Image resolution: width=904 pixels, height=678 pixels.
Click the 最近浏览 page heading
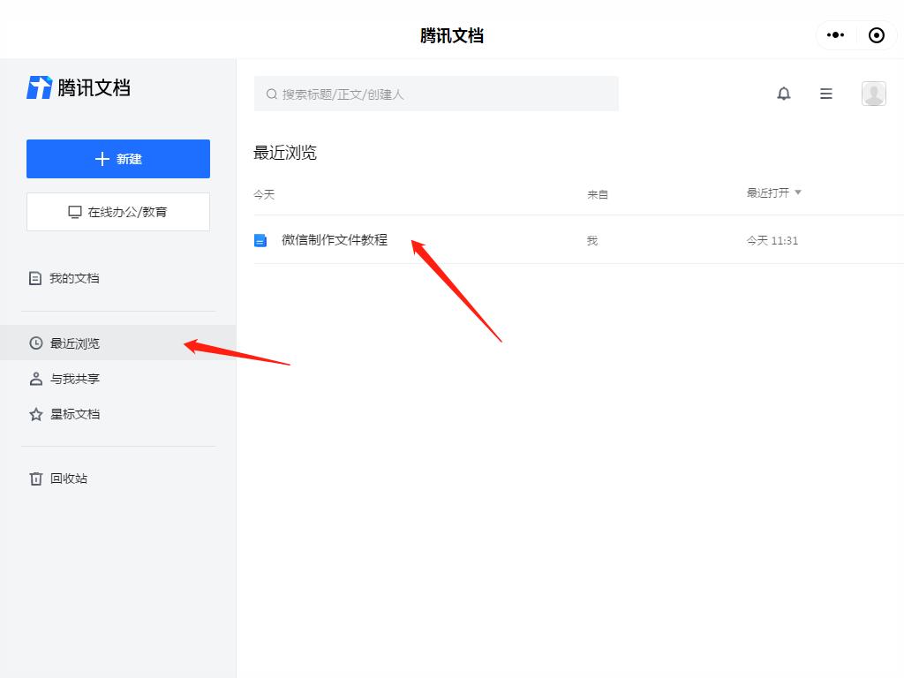coord(285,153)
